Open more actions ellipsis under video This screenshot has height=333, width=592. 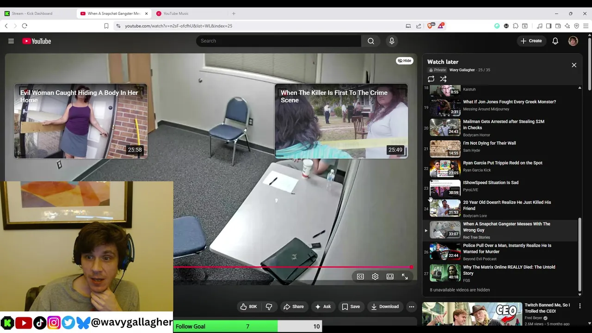coord(411,307)
